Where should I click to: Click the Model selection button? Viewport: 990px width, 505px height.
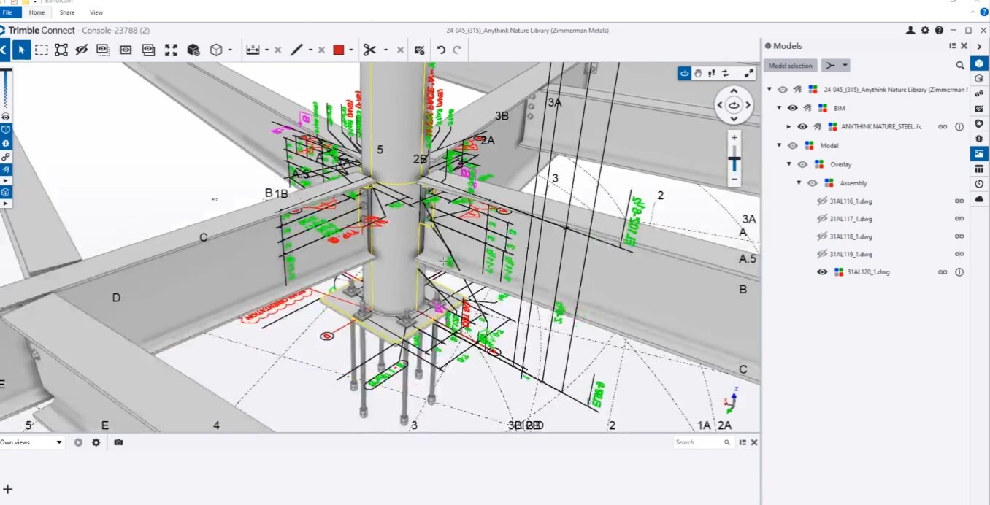790,66
